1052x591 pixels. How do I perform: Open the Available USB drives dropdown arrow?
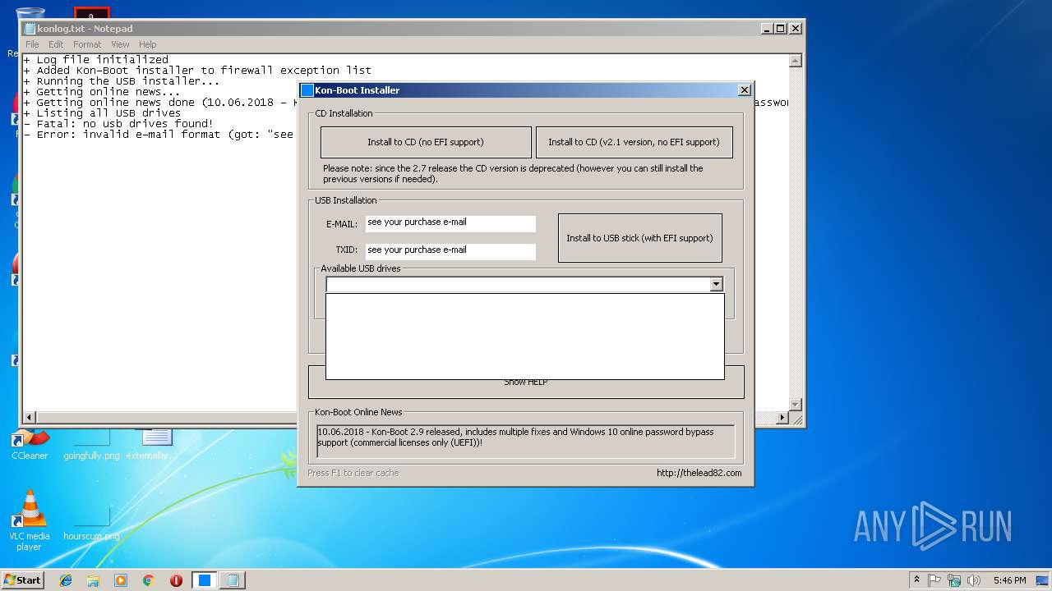(x=716, y=284)
